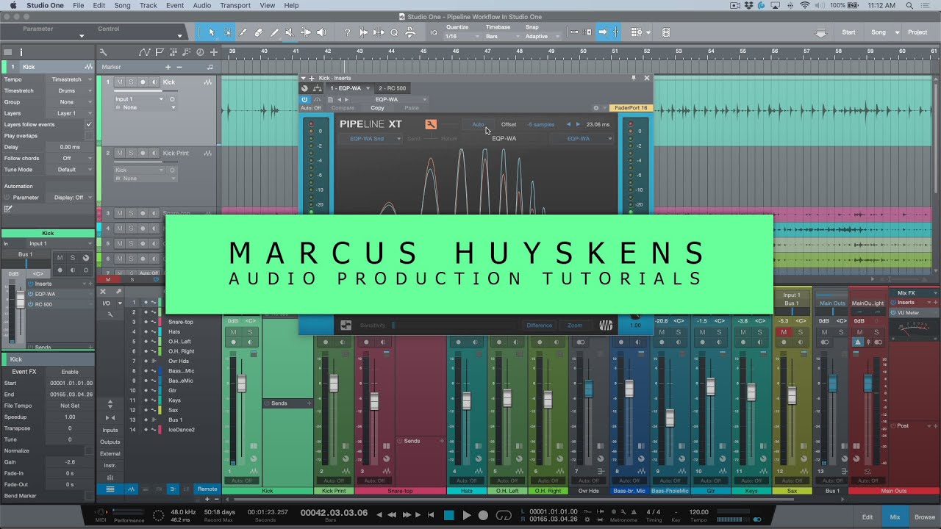The image size is (941, 529).
Task: Click the Pipeline XT wrench setup icon
Action: click(431, 124)
